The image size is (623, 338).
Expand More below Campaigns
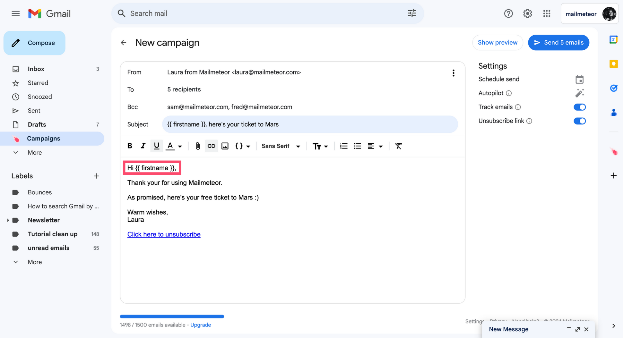point(35,153)
